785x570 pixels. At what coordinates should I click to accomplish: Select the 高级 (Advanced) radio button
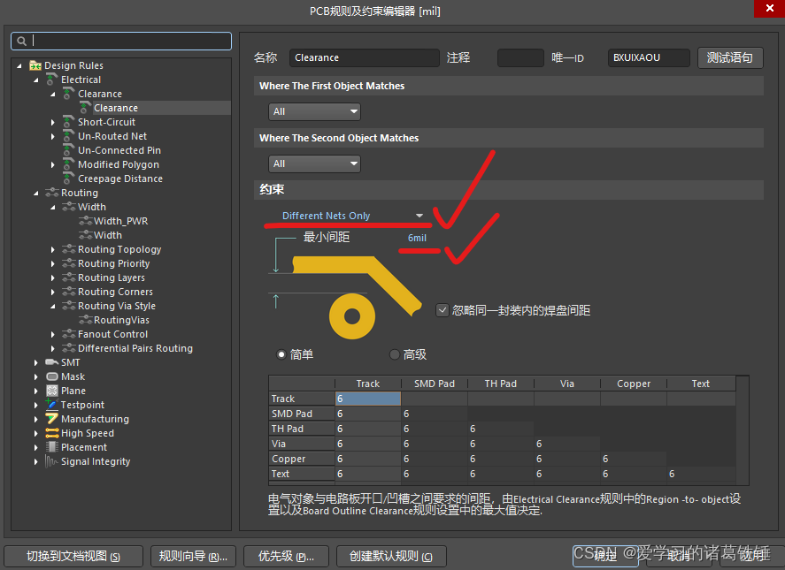click(395, 354)
